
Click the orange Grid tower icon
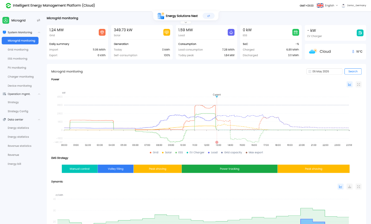click(102, 32)
